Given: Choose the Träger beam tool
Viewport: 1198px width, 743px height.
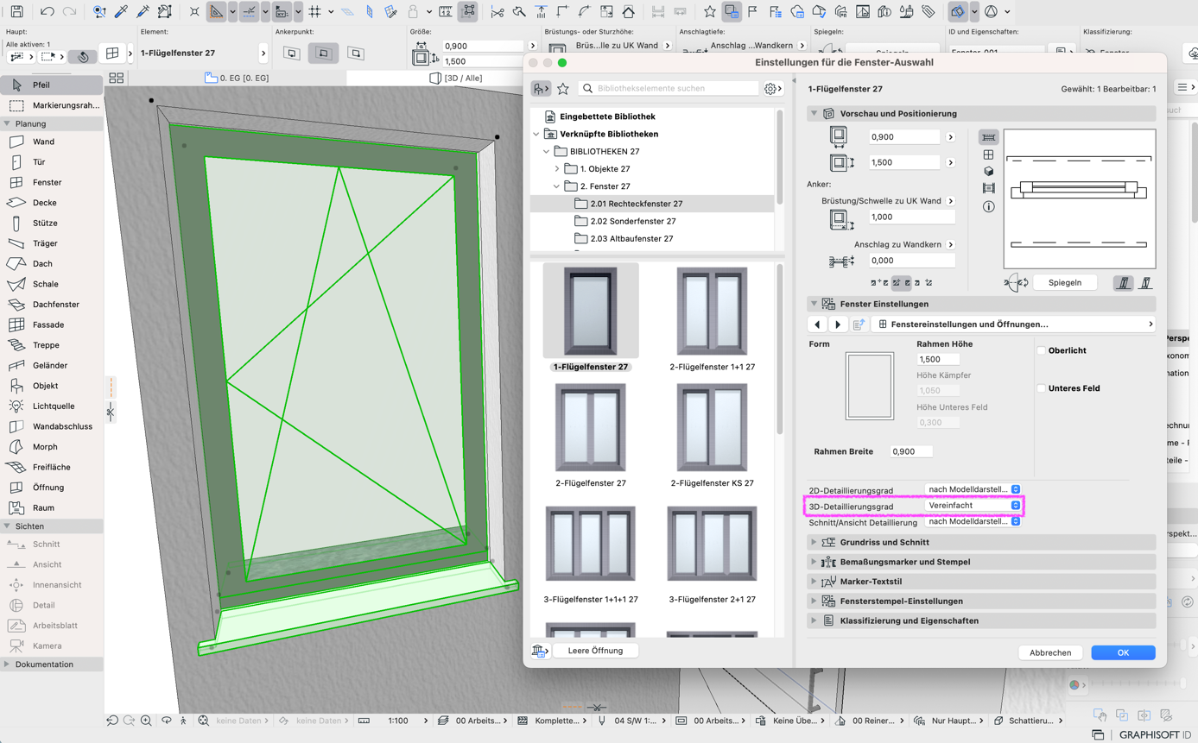Looking at the screenshot, I should tap(52, 243).
